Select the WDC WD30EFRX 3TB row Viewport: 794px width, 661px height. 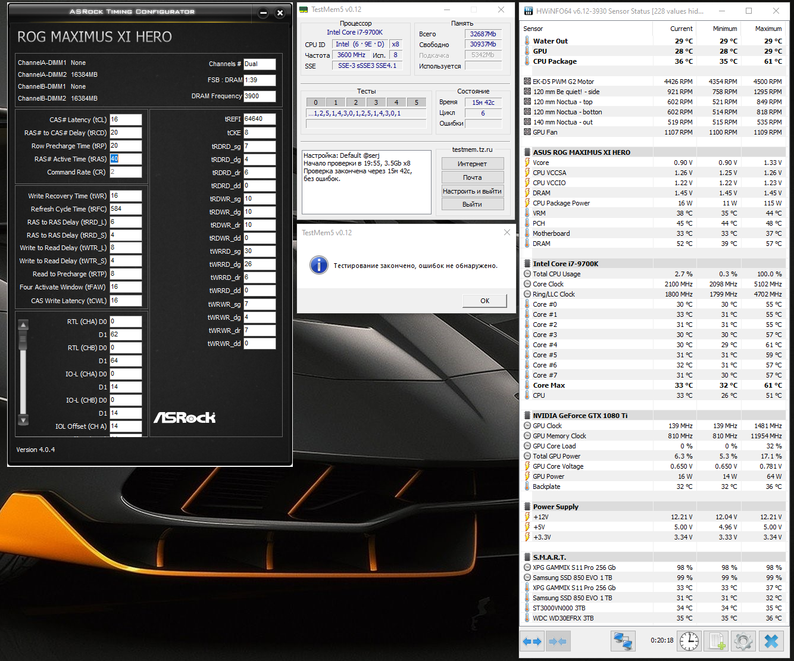click(x=654, y=618)
